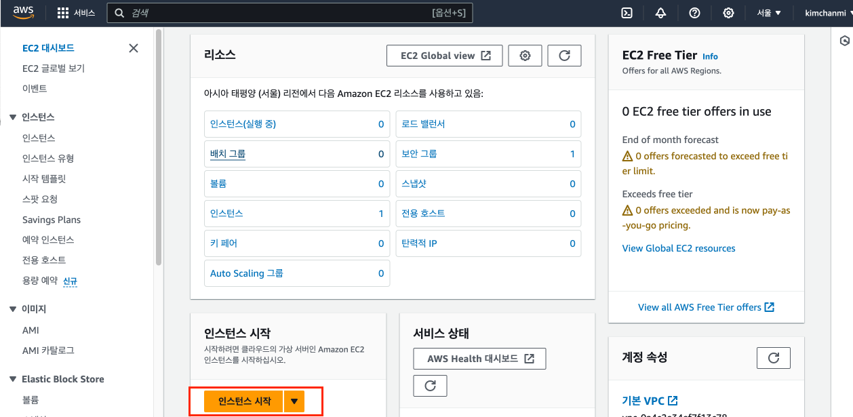Screen dimensions: 853x417
Task: Open 보안 그룹 resource link
Action: 419,154
